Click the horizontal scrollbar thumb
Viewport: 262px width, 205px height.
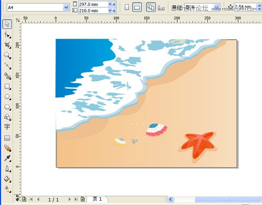(228, 199)
